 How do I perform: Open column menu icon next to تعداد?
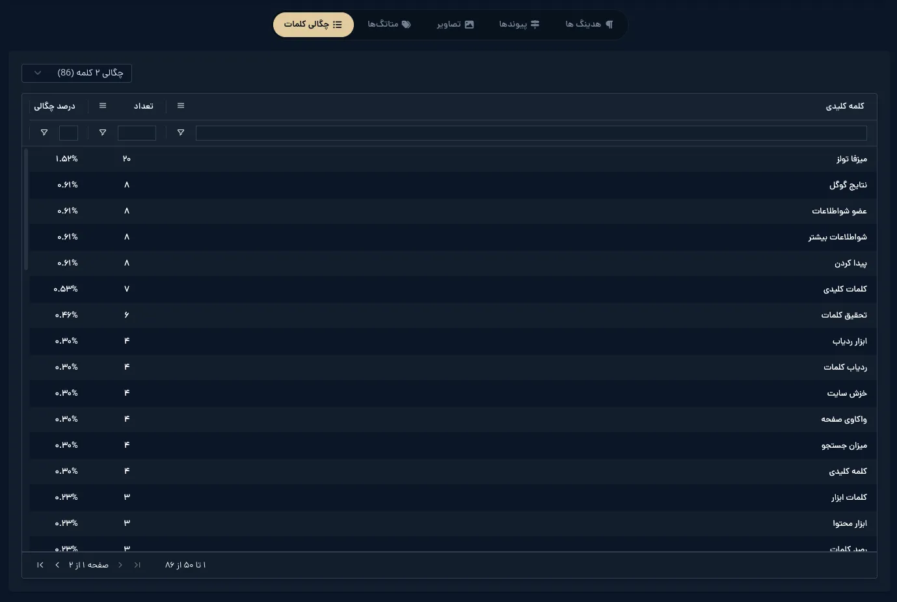click(x=103, y=106)
